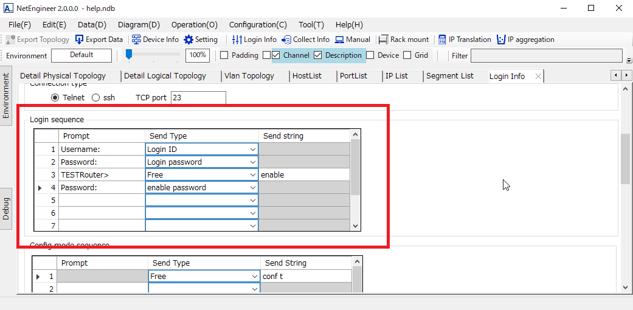This screenshot has width=633, height=310.
Task: Click the zoom slider handle
Action: pyautogui.click(x=129, y=55)
